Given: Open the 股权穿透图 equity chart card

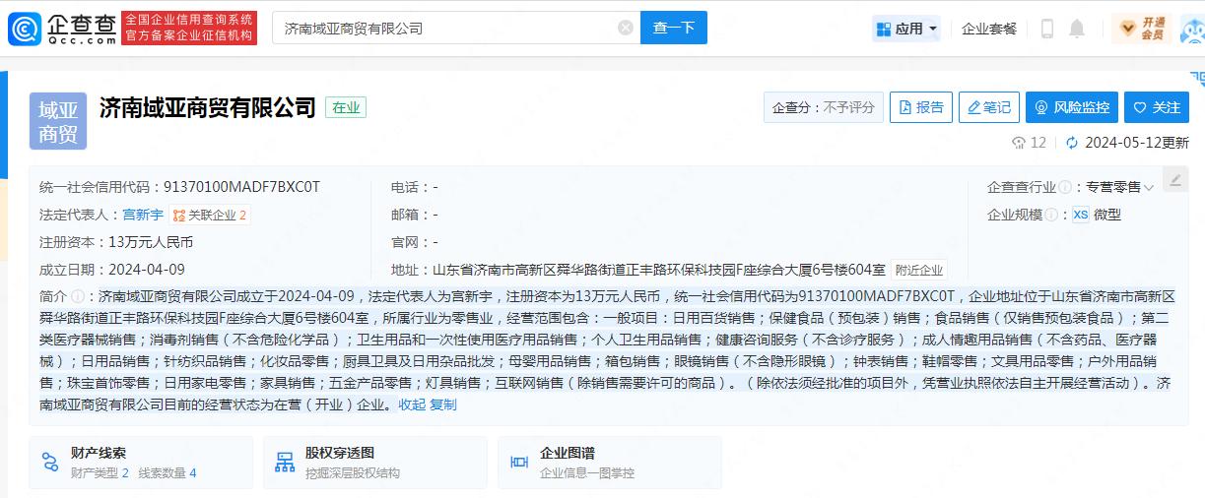Looking at the screenshot, I should [375, 463].
